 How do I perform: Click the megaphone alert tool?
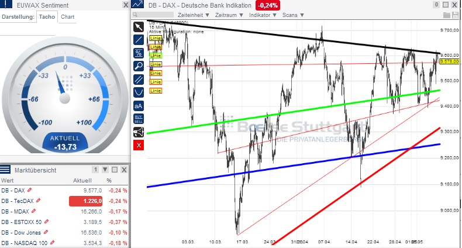(139, 132)
